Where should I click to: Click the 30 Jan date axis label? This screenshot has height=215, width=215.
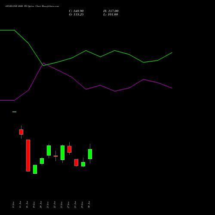click(89, 205)
